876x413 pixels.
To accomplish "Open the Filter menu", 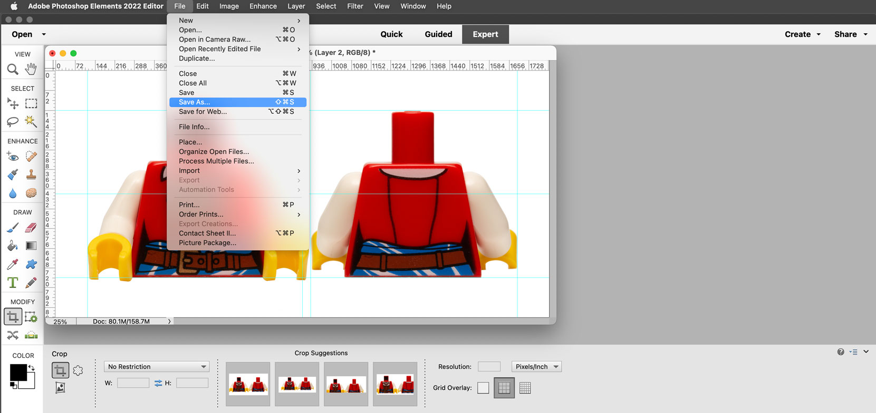I will pyautogui.click(x=355, y=6).
